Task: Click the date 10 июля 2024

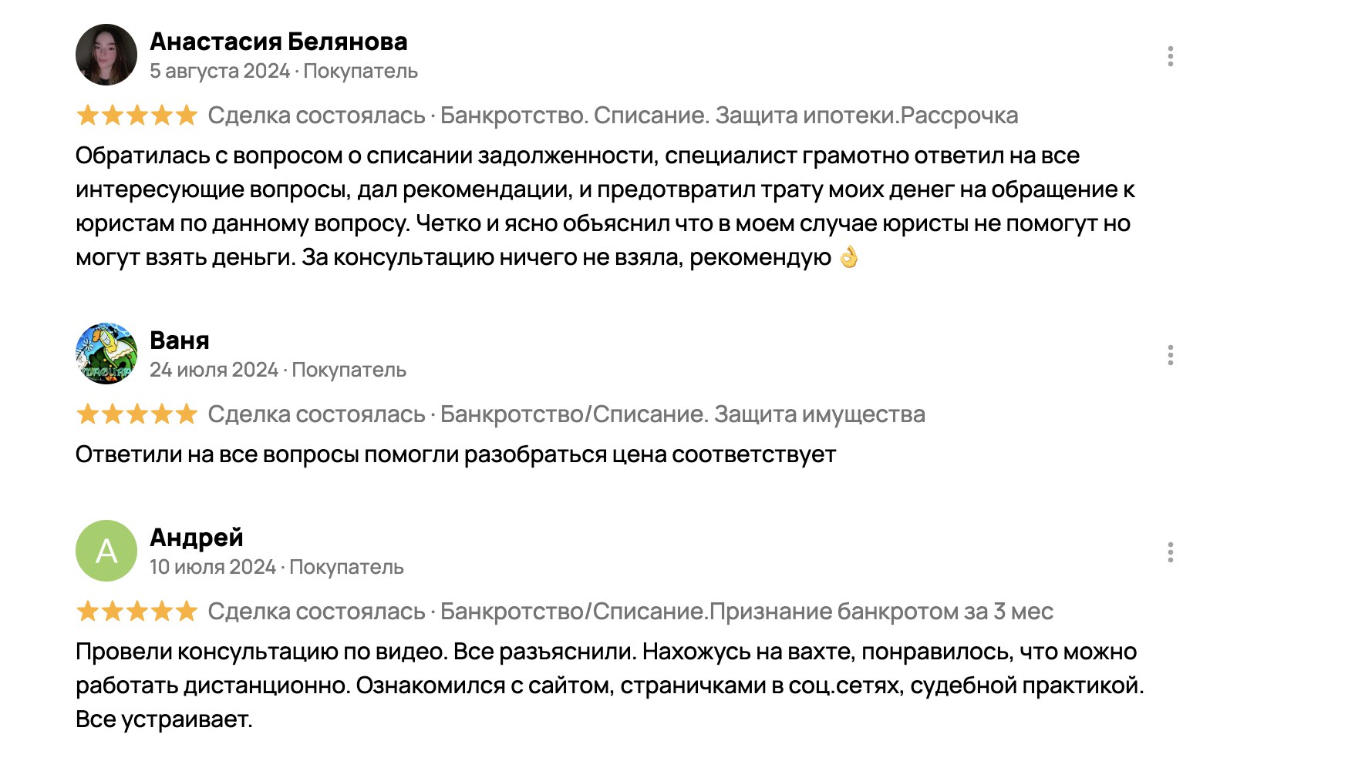Action: point(213,567)
